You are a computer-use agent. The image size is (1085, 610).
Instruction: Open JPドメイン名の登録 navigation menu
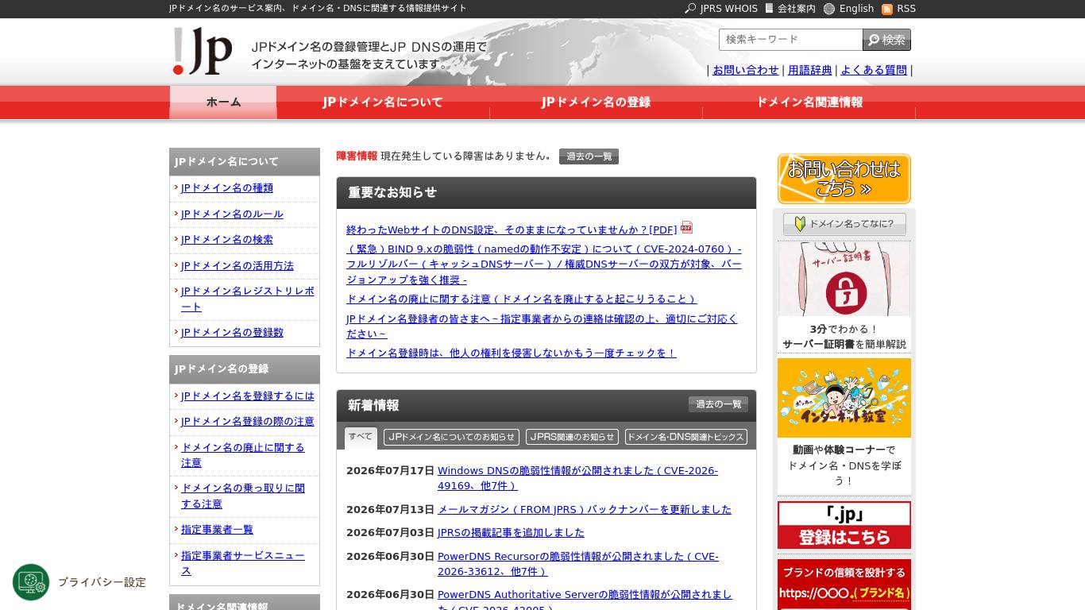tap(596, 102)
